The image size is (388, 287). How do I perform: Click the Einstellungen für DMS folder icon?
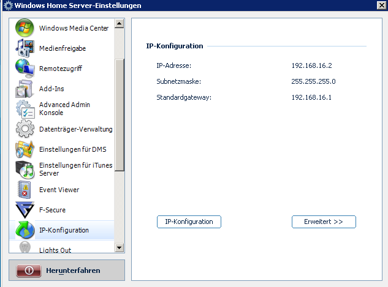(x=25, y=149)
